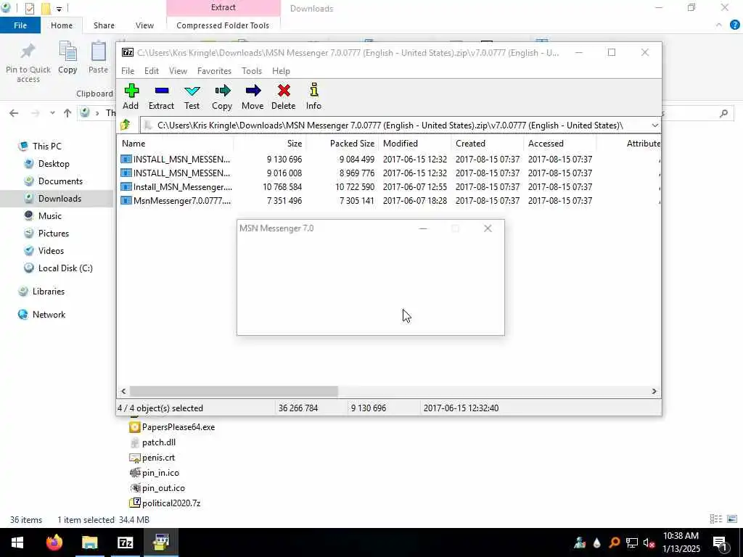Image resolution: width=743 pixels, height=557 pixels.
Task: Select Network in the navigation pane
Action: pyautogui.click(x=49, y=315)
